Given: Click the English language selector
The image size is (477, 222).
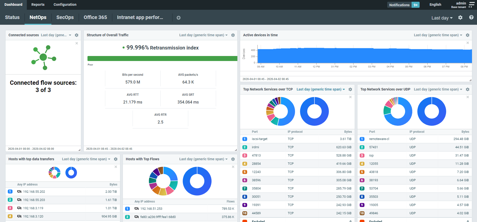Looking at the screenshot, I should click(435, 4).
